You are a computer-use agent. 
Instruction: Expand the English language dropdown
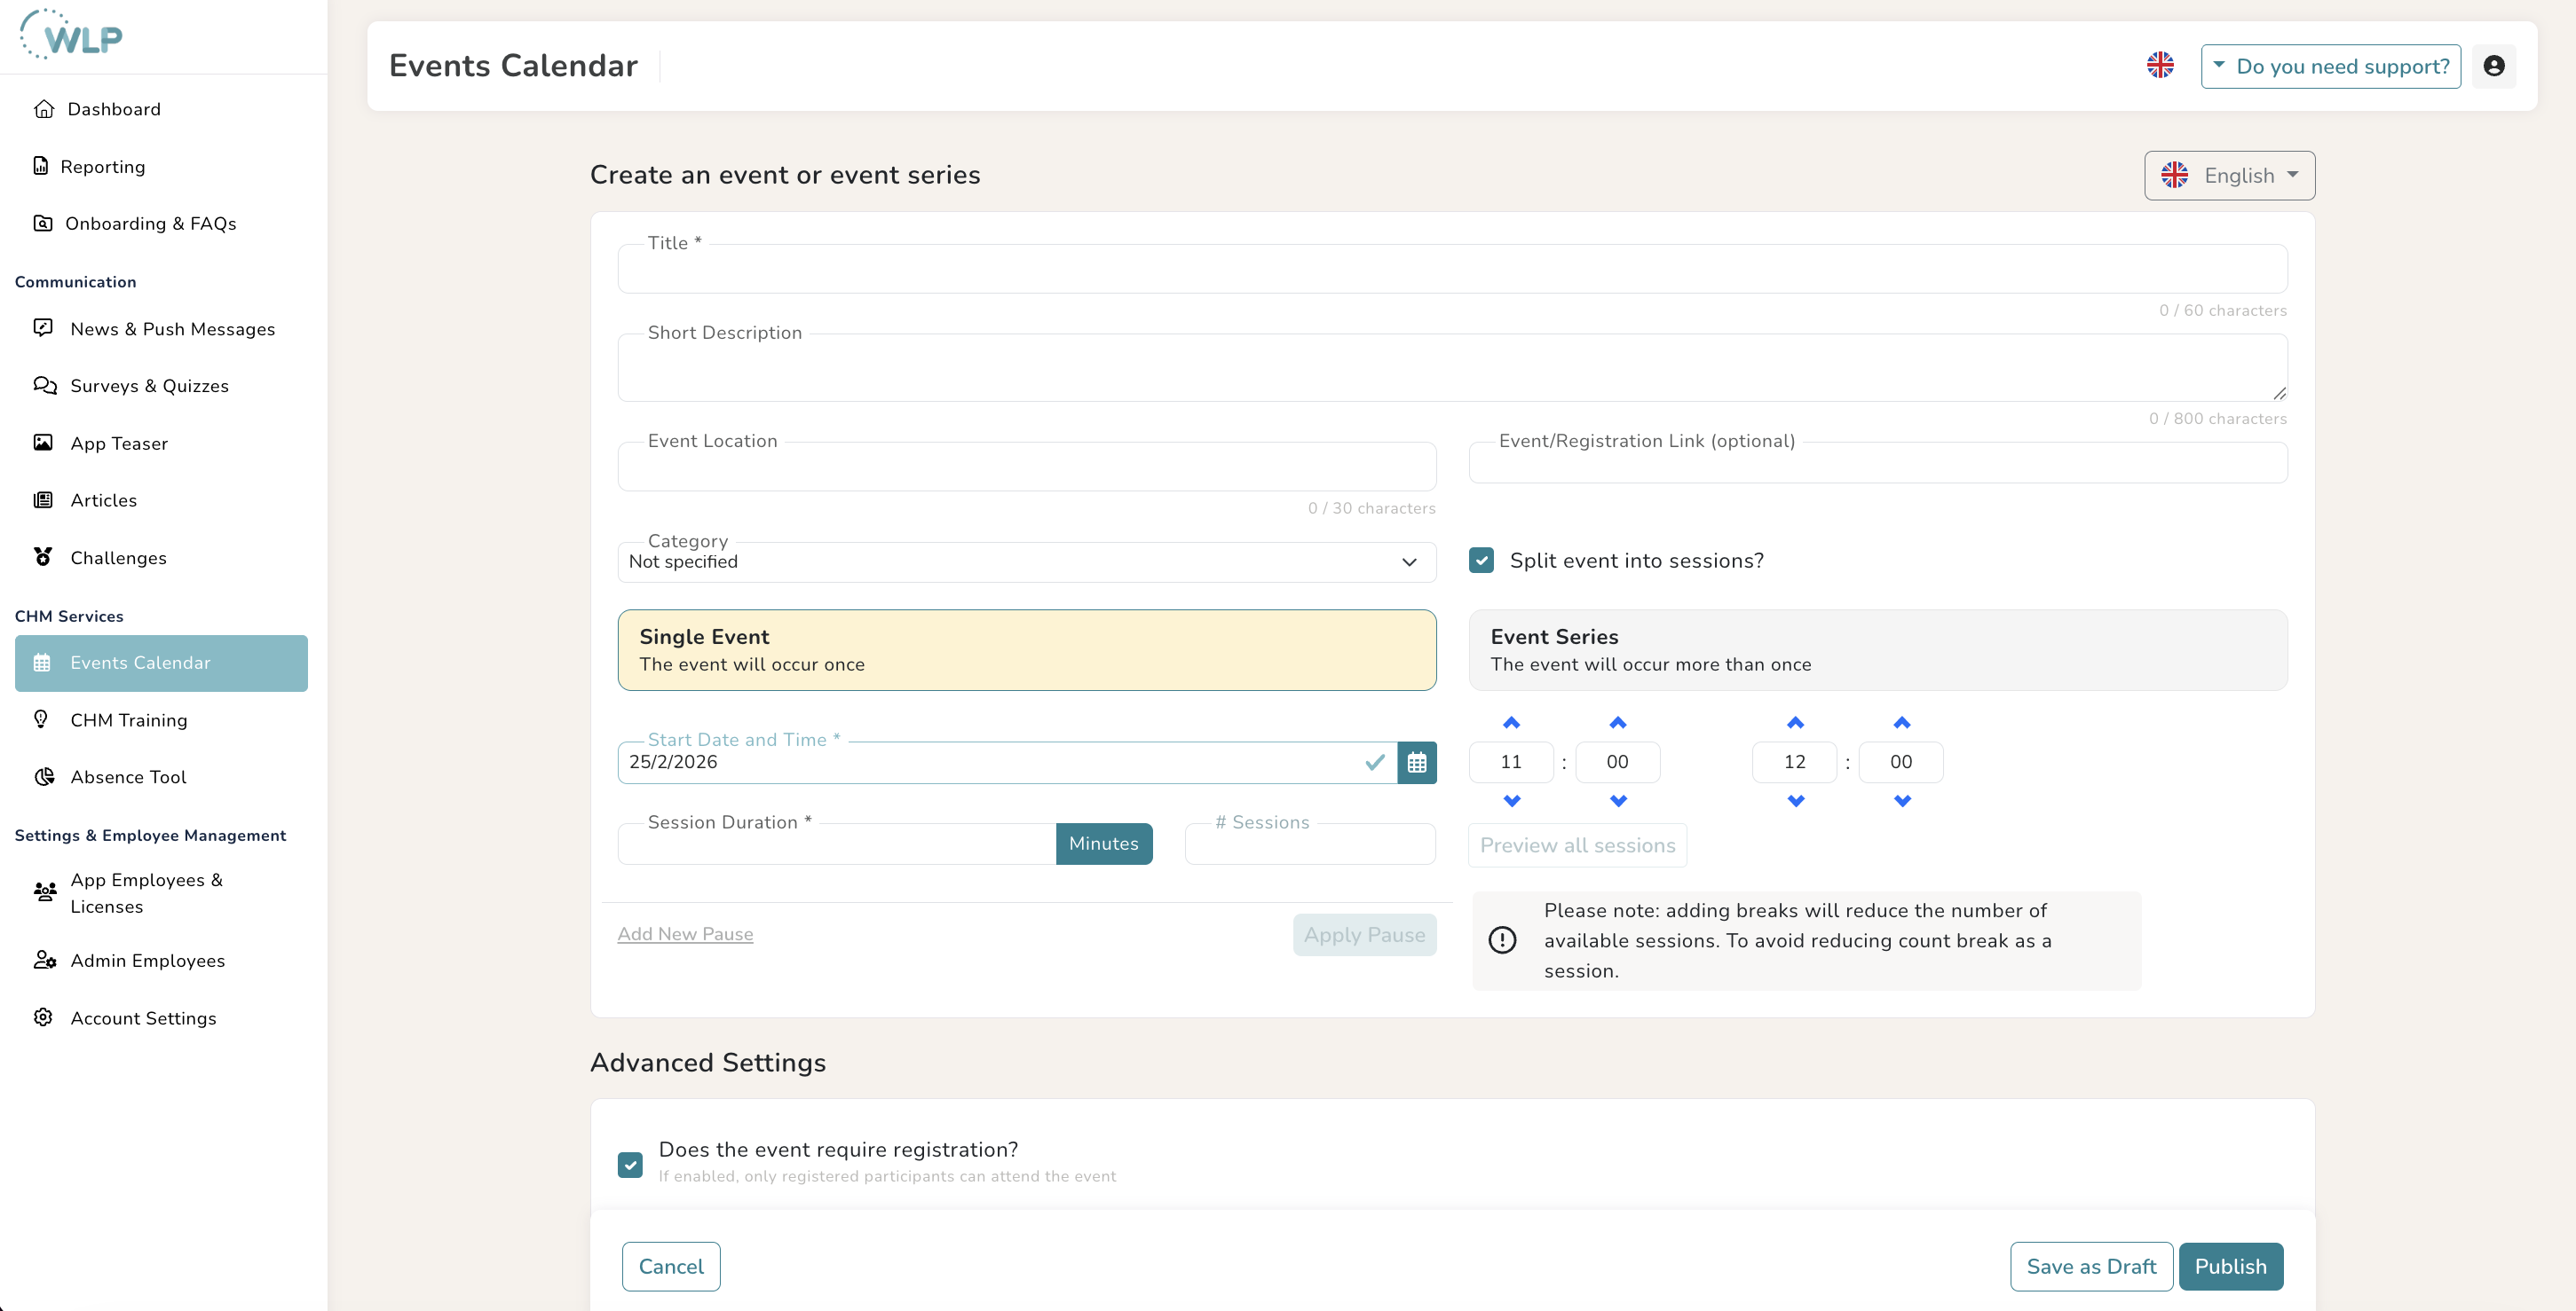click(2229, 176)
